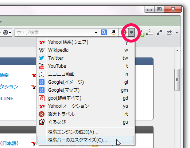Click the Chrome-style engine switch icon
This screenshot has width=190, height=148.
point(5,32)
